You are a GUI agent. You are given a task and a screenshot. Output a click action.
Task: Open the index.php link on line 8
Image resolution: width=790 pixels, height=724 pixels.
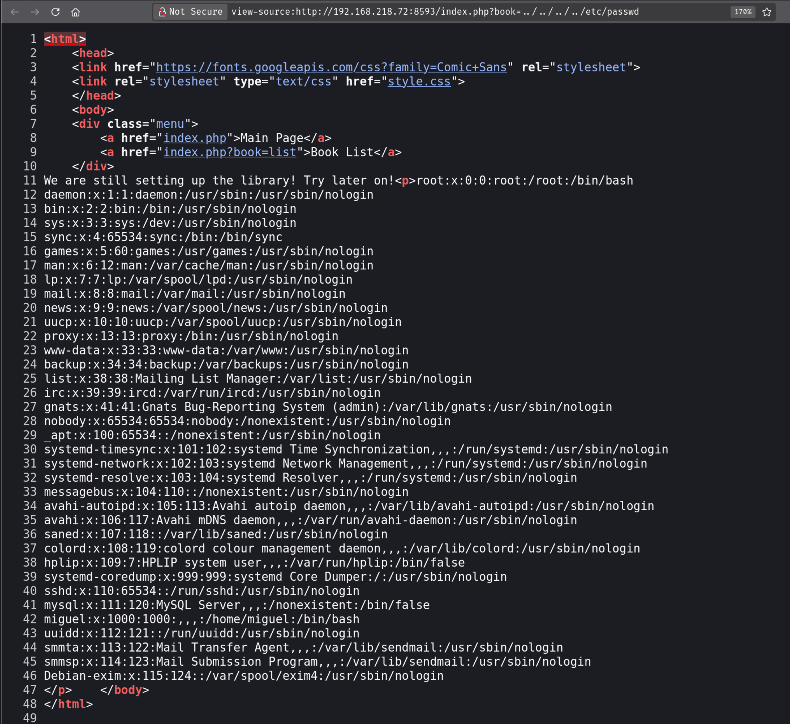(x=195, y=138)
